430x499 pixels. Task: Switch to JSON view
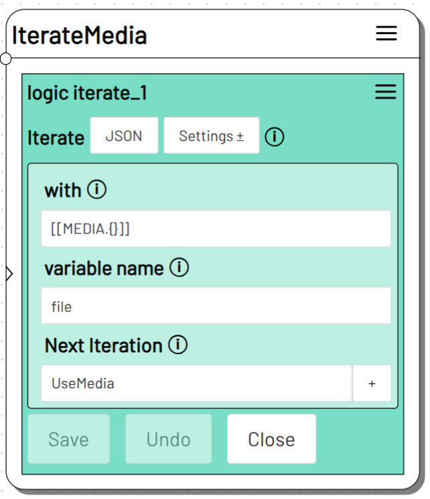(x=124, y=136)
